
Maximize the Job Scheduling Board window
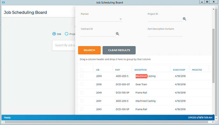[207, 2]
